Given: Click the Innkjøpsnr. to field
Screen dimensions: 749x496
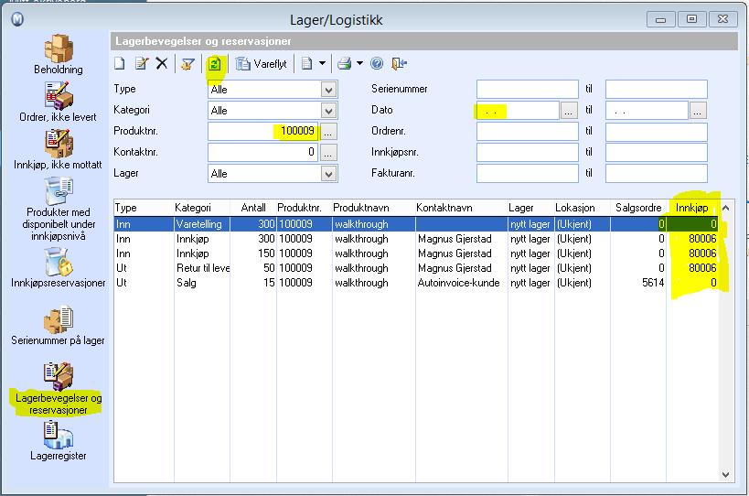Looking at the screenshot, I should pos(657,153).
